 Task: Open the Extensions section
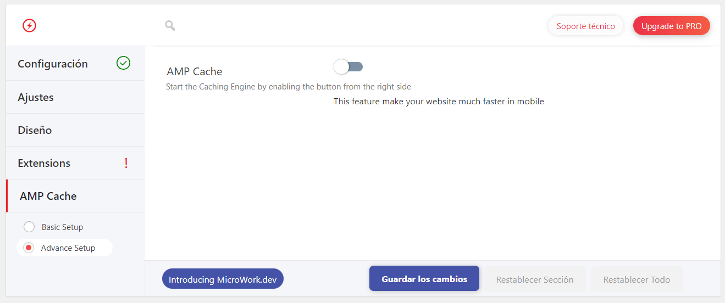[75, 163]
